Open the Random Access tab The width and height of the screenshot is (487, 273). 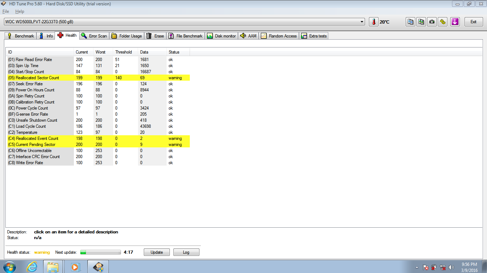click(x=279, y=36)
